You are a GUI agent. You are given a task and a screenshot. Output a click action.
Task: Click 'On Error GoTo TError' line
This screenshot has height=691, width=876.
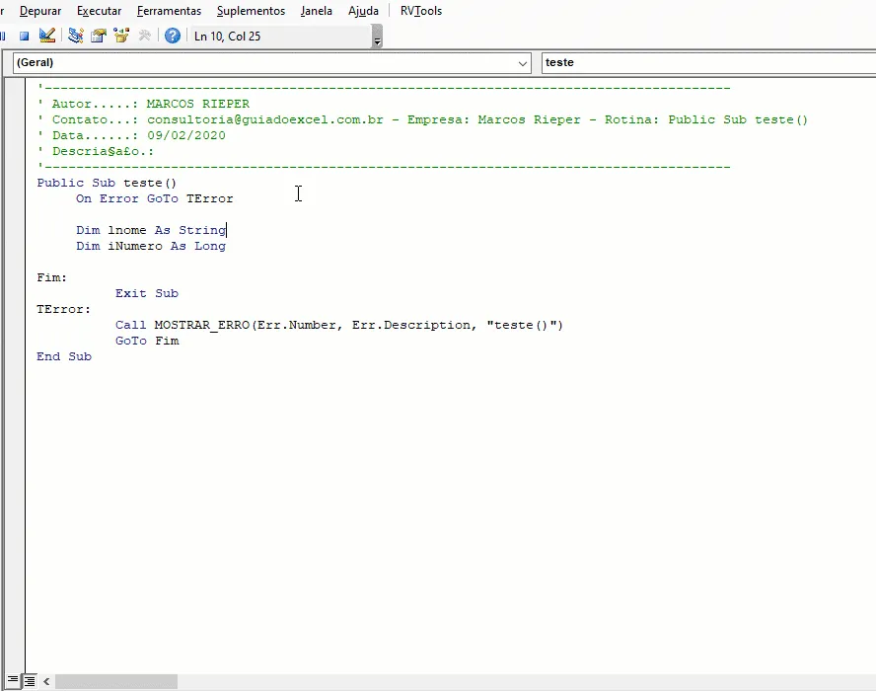click(155, 198)
